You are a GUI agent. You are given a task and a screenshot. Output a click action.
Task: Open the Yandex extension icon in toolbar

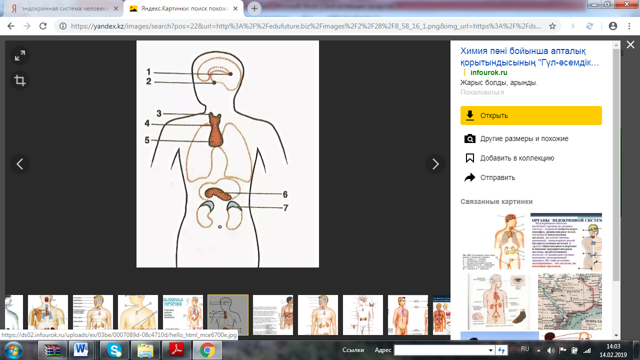[573, 26]
